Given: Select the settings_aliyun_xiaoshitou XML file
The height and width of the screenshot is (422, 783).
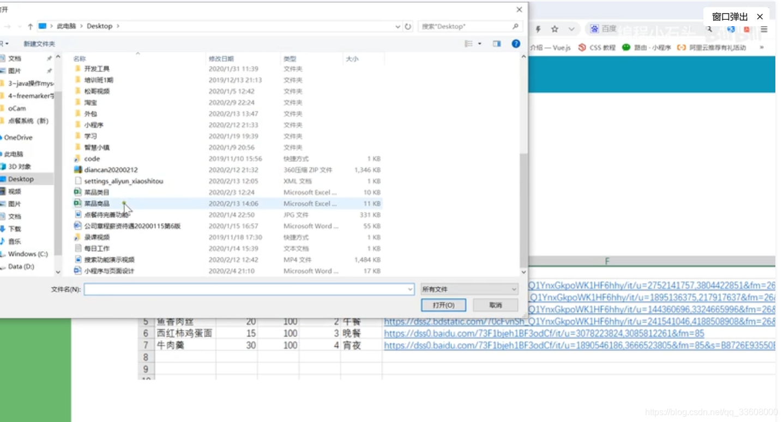Looking at the screenshot, I should point(228,181).
